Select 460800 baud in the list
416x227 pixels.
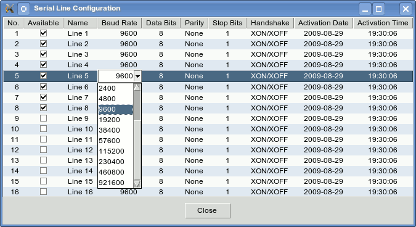tap(116, 172)
